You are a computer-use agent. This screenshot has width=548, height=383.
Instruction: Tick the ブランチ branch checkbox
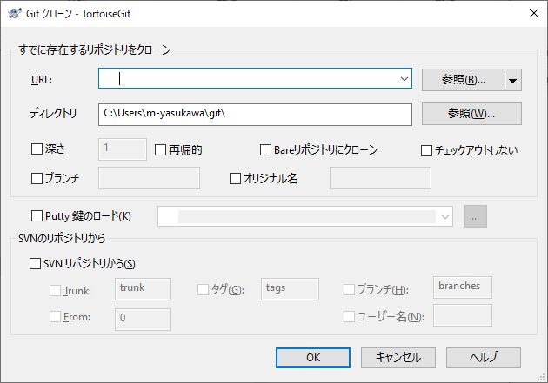(37, 178)
